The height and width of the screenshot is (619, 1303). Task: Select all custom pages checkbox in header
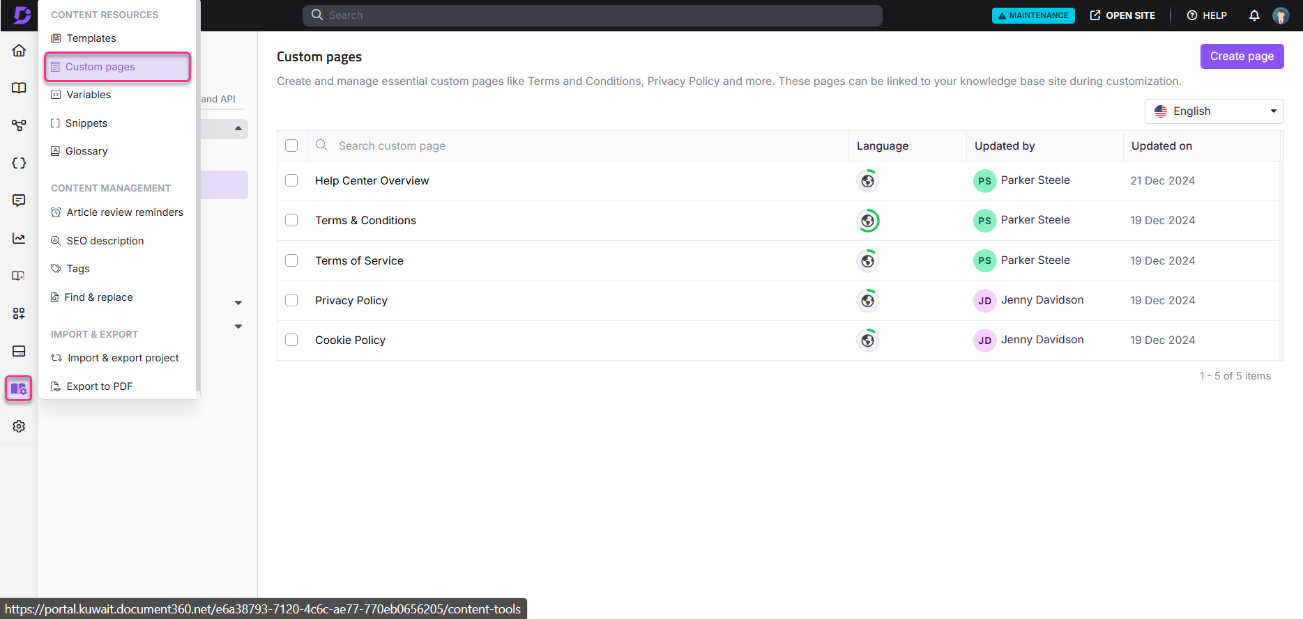click(291, 146)
